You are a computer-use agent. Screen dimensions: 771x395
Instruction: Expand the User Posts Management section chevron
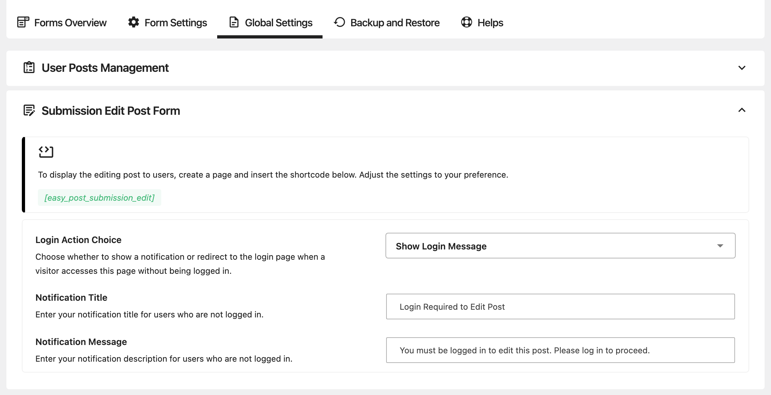(742, 68)
